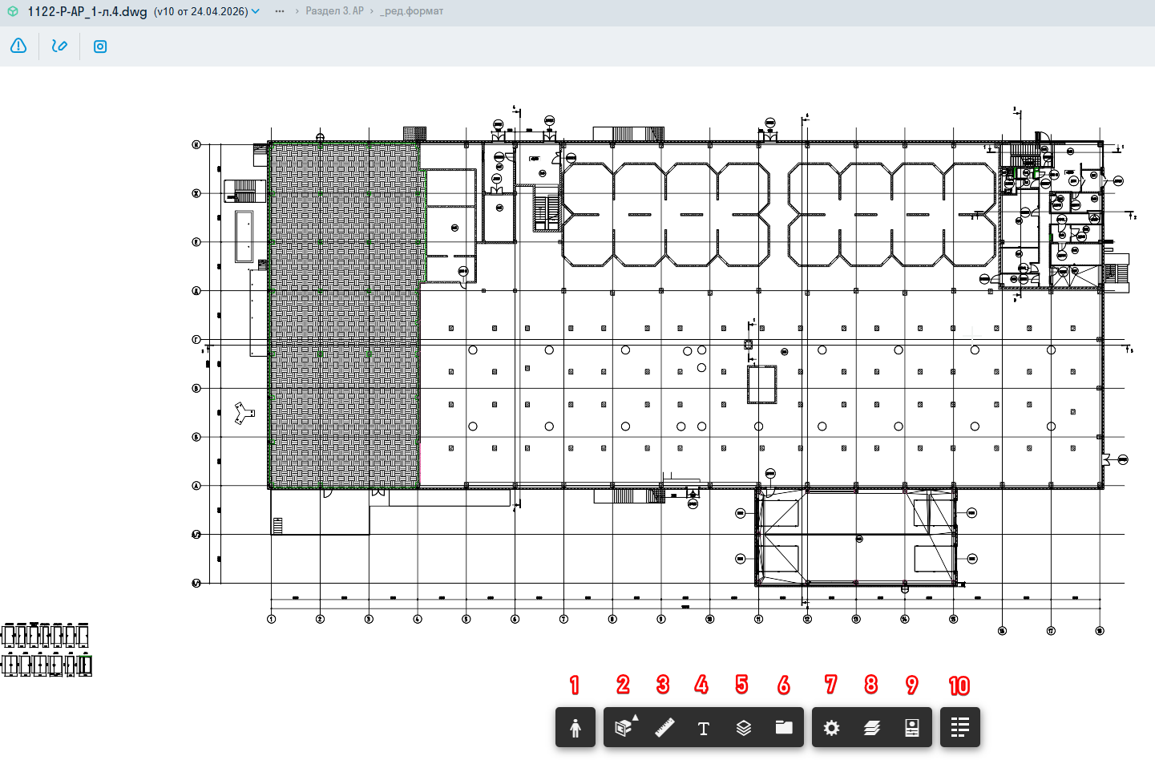1155x760 pixels.
Task: Take a snapshot with the camera icon
Action: (100, 46)
